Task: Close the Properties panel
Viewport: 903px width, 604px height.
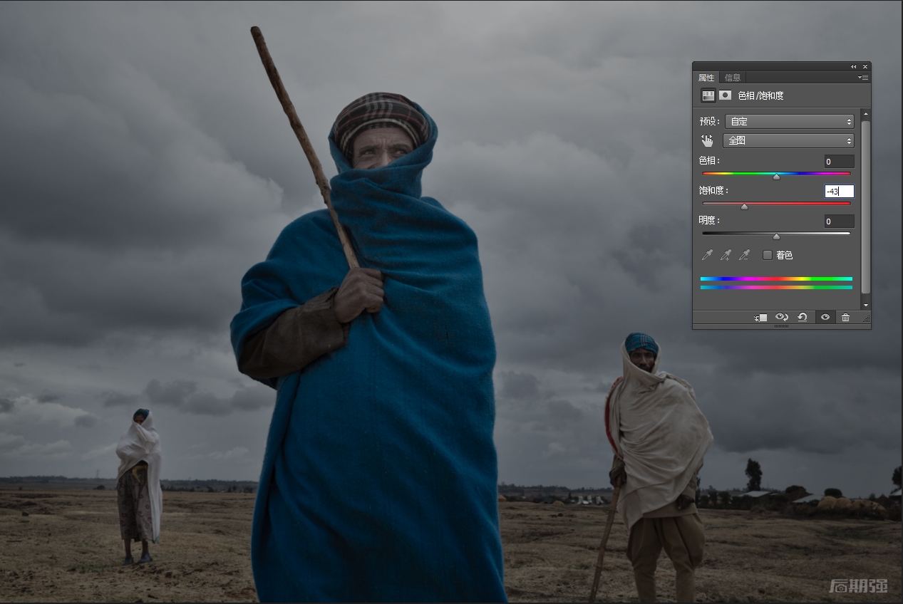Action: tap(865, 66)
